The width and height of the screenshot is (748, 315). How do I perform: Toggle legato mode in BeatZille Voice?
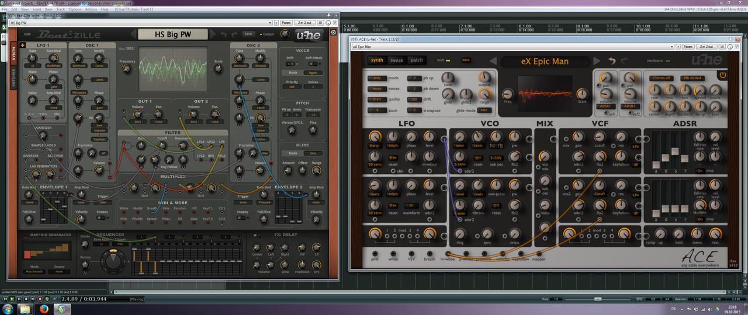[313, 72]
